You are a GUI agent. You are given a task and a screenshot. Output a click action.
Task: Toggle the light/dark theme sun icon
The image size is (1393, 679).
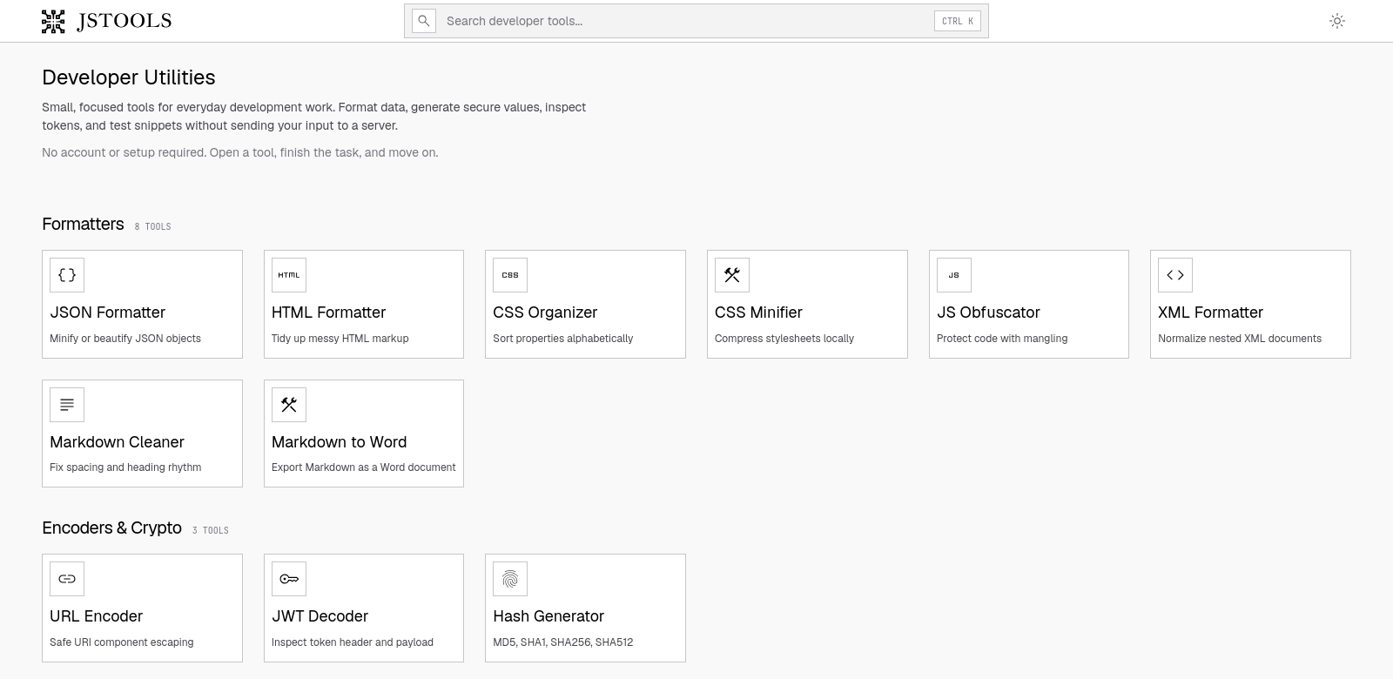1337,21
